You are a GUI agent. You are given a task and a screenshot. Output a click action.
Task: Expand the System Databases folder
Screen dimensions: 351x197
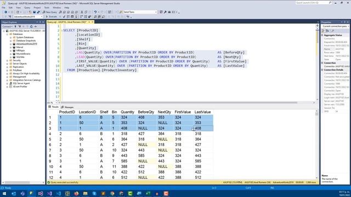10,38
